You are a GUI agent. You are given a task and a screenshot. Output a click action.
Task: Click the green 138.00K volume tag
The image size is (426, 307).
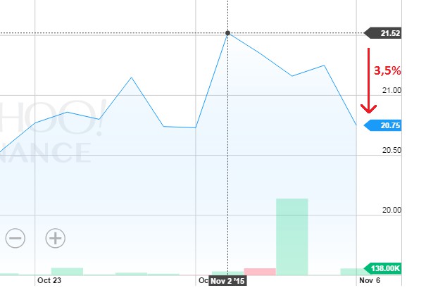tap(383, 268)
